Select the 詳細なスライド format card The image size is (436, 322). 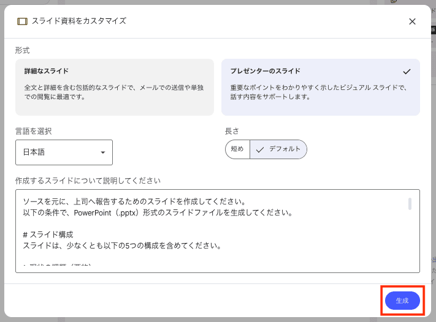[115, 87]
